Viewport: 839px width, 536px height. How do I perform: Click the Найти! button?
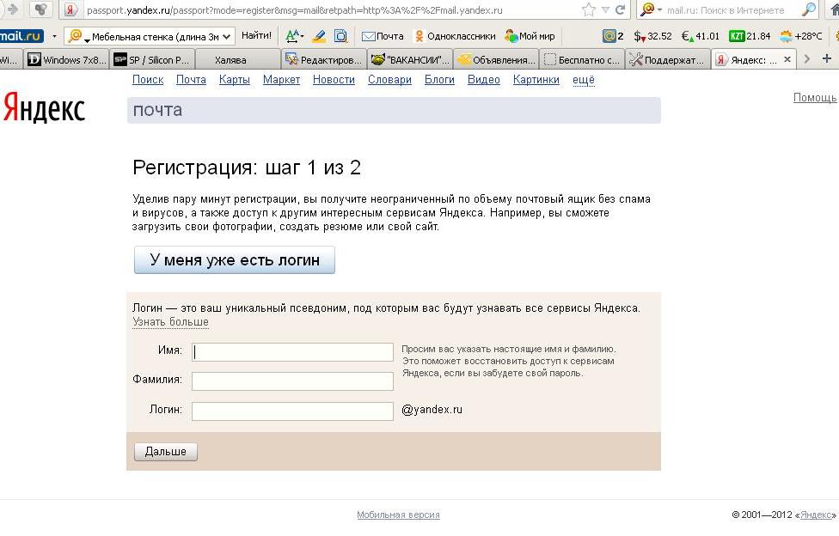pos(256,36)
